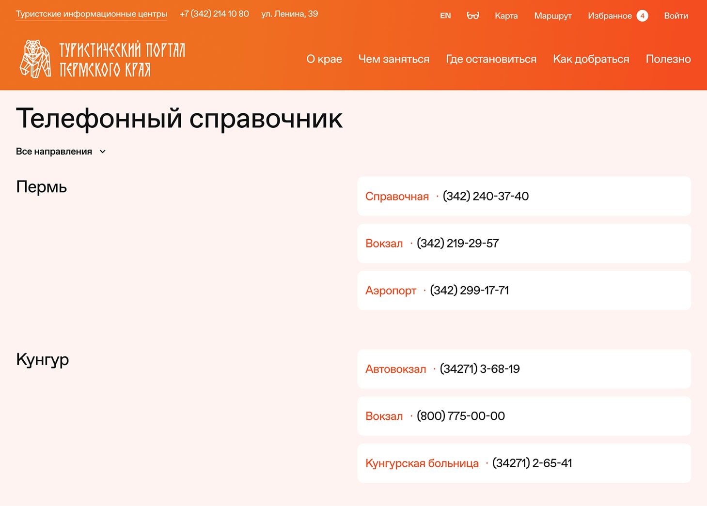This screenshot has height=506, width=707.
Task: Click the Perm "Справочная" link
Action: click(x=397, y=197)
